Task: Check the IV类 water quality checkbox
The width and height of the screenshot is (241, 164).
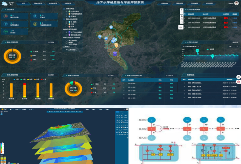Action: [66, 24]
